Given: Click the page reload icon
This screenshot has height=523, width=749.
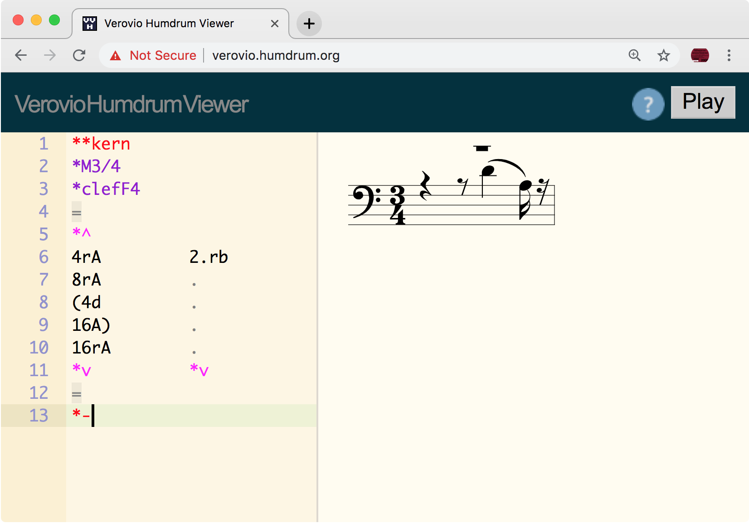Looking at the screenshot, I should (79, 55).
